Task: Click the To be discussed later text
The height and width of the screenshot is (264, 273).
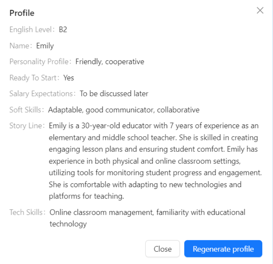Action: (x=114, y=94)
